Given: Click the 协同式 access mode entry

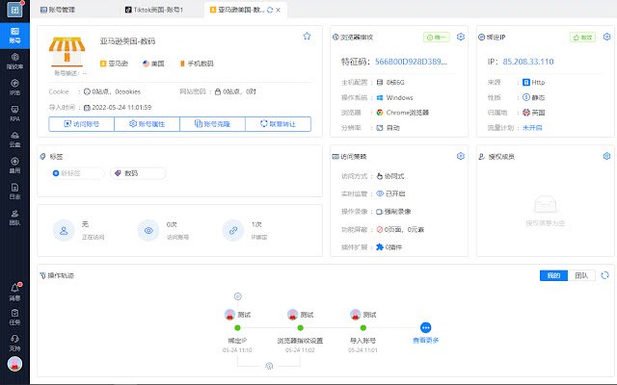Looking at the screenshot, I should [x=390, y=176].
